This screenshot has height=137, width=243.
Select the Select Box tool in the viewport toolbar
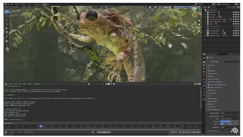7,12
